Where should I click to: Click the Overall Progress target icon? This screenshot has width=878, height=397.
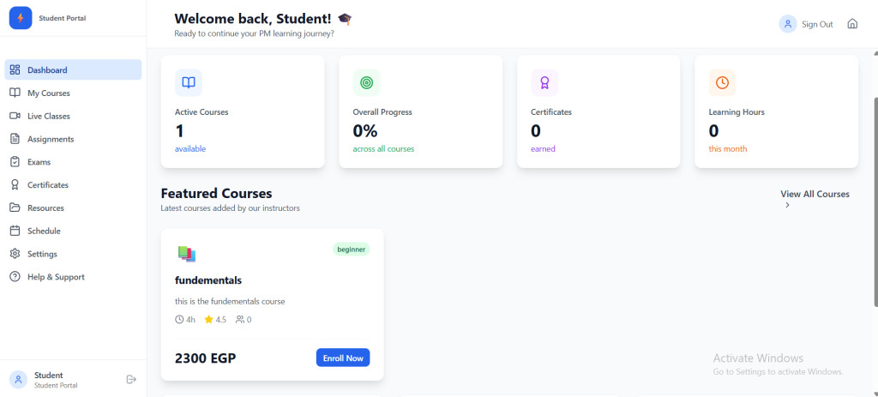[366, 82]
